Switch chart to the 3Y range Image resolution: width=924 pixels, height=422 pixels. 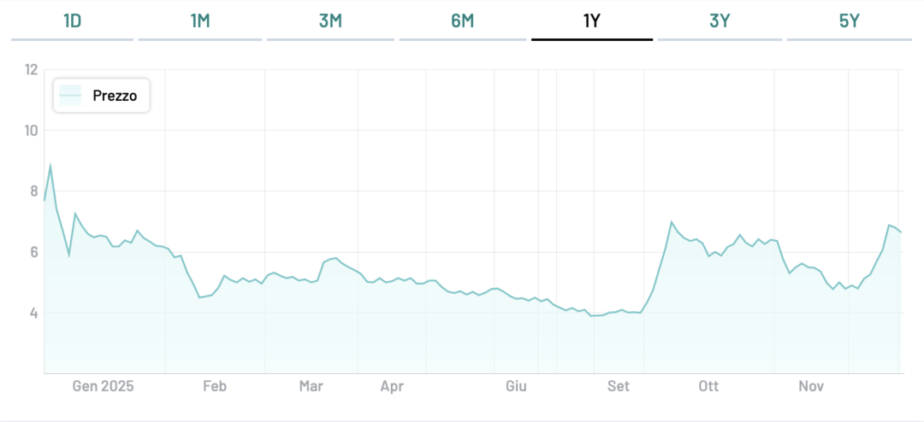pos(720,21)
